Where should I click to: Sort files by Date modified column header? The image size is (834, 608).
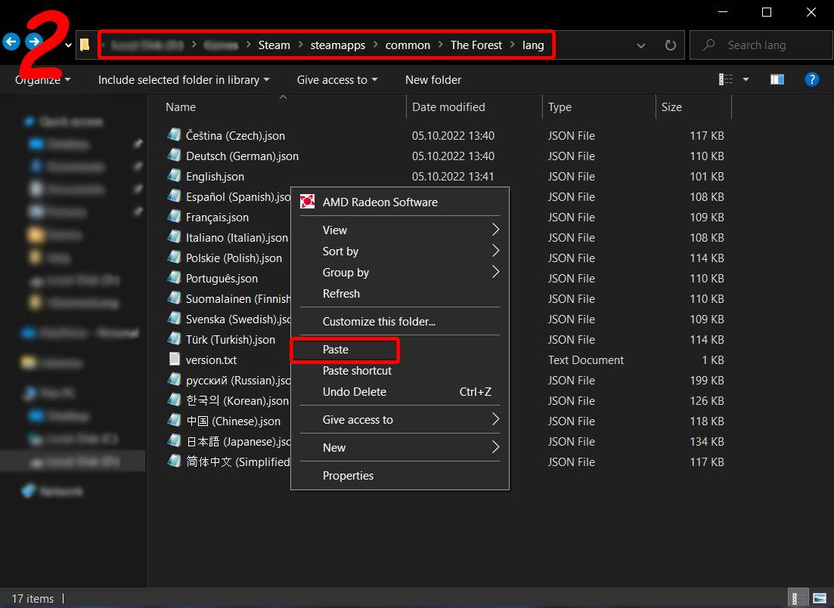coord(448,107)
